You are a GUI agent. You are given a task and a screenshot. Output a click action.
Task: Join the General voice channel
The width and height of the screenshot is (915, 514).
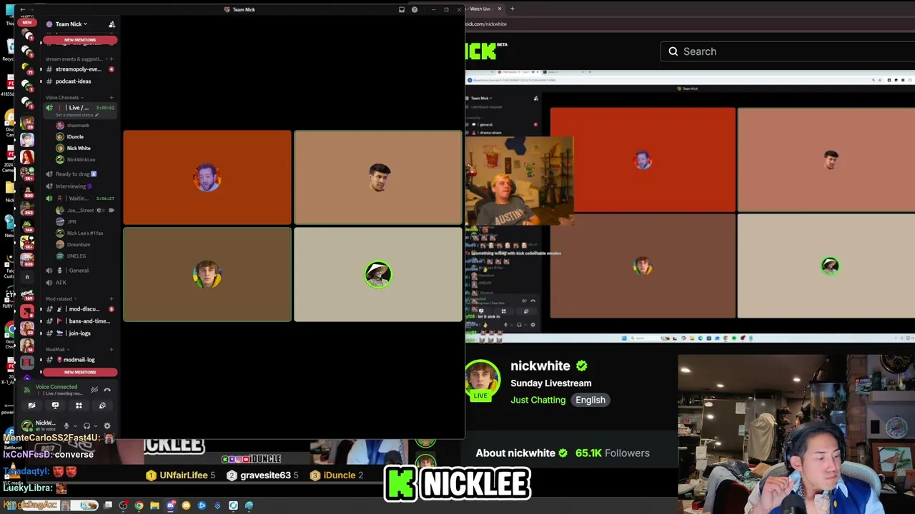pyautogui.click(x=79, y=271)
